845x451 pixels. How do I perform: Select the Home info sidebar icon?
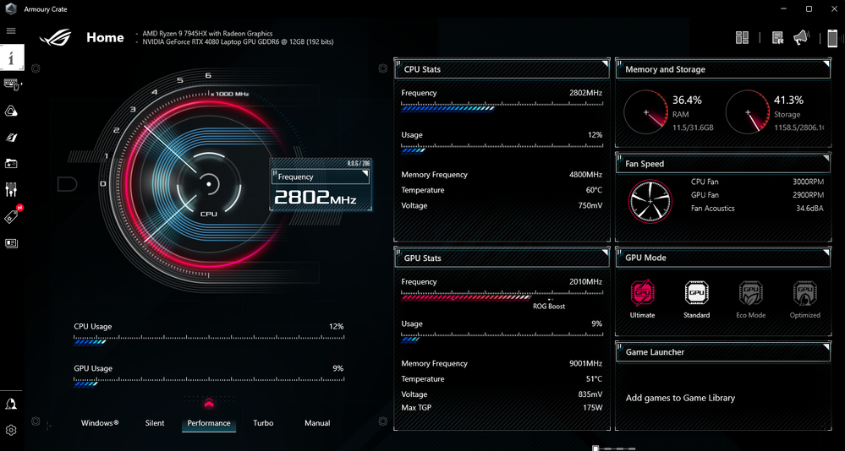[x=12, y=57]
